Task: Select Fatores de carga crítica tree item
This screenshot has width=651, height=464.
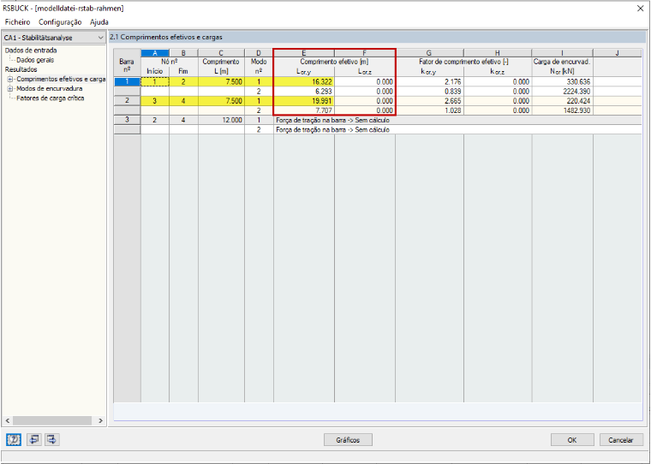Action: 51,98
